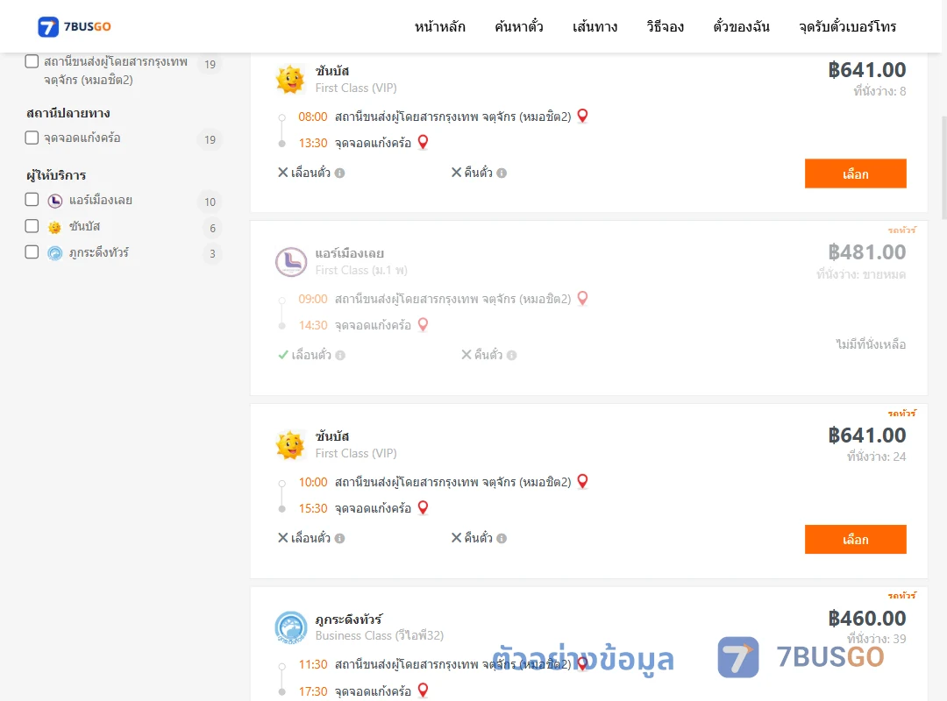Open map pin for 08:00 departure station
Viewport: 947px width, 701px height.
pyautogui.click(x=582, y=116)
